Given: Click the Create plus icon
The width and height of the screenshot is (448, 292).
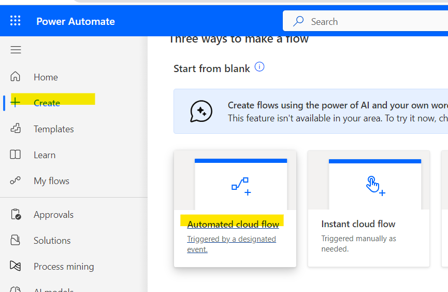Looking at the screenshot, I should click(x=16, y=102).
